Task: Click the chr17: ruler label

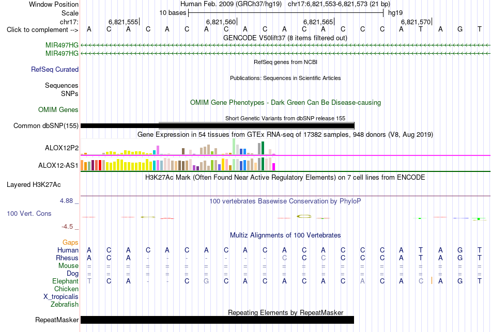Action: [x=69, y=22]
